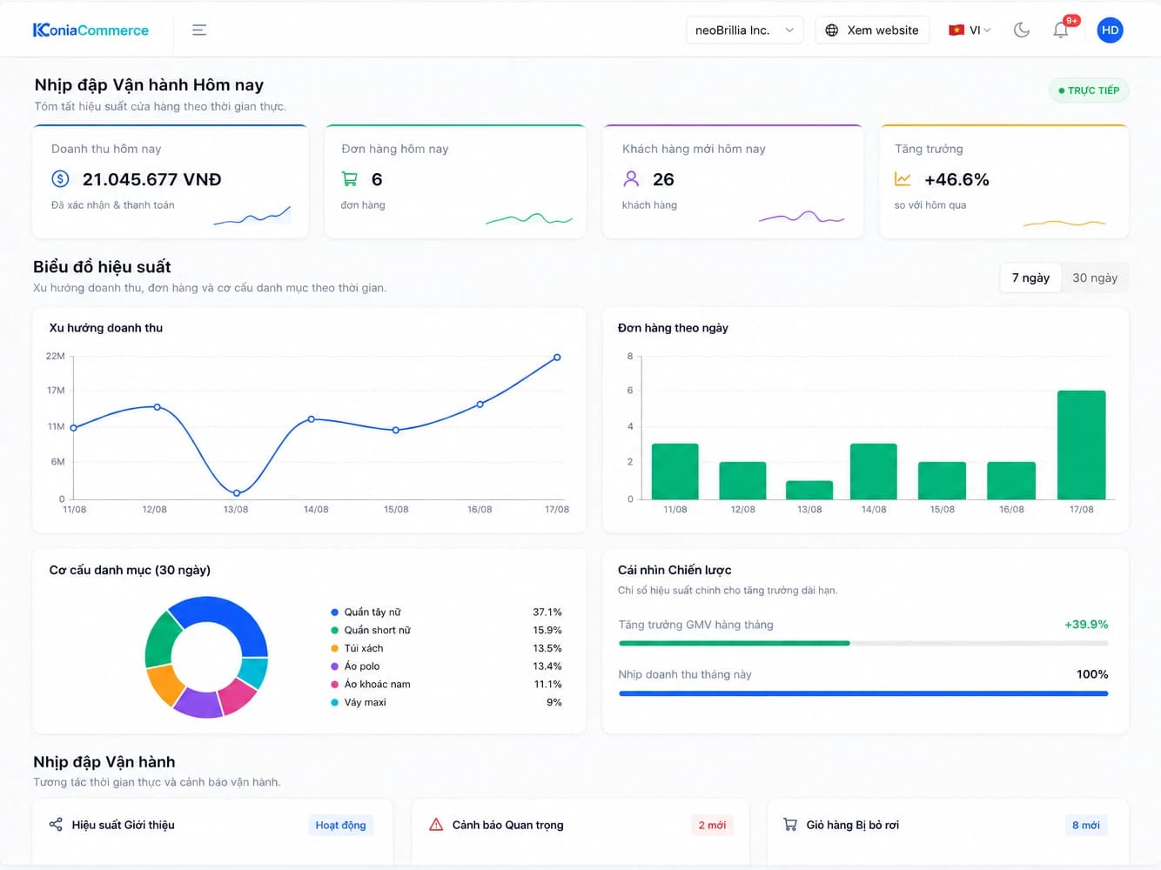This screenshot has height=870, width=1161.
Task: Open the Hiệu suất Giới thiệu card title
Action: click(123, 825)
